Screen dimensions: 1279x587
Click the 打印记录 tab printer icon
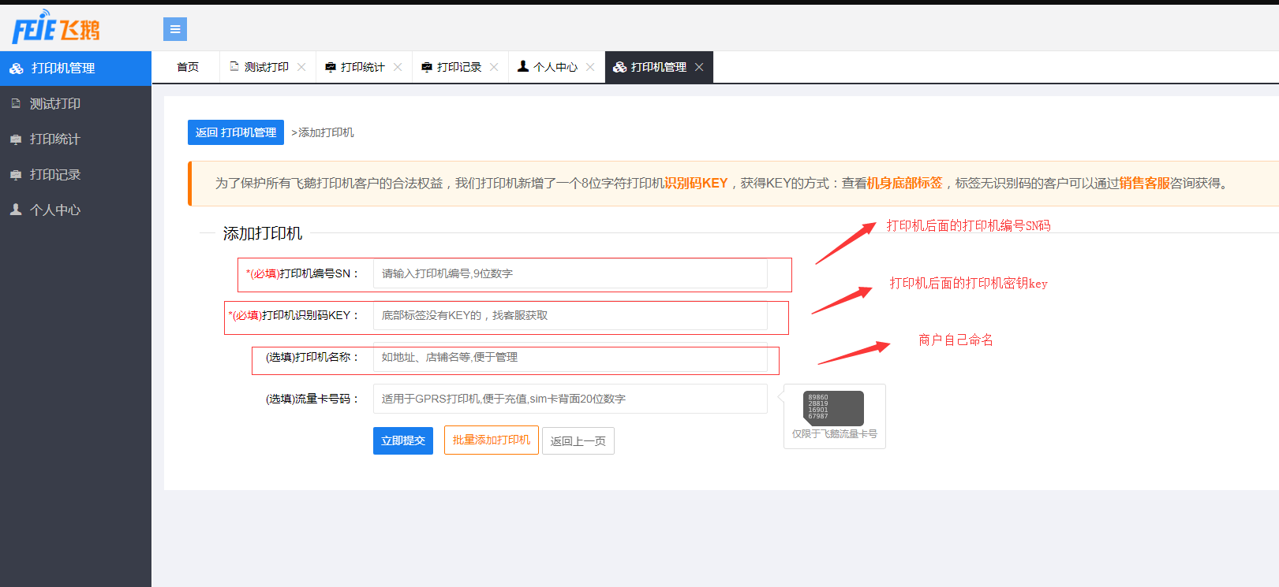point(427,67)
